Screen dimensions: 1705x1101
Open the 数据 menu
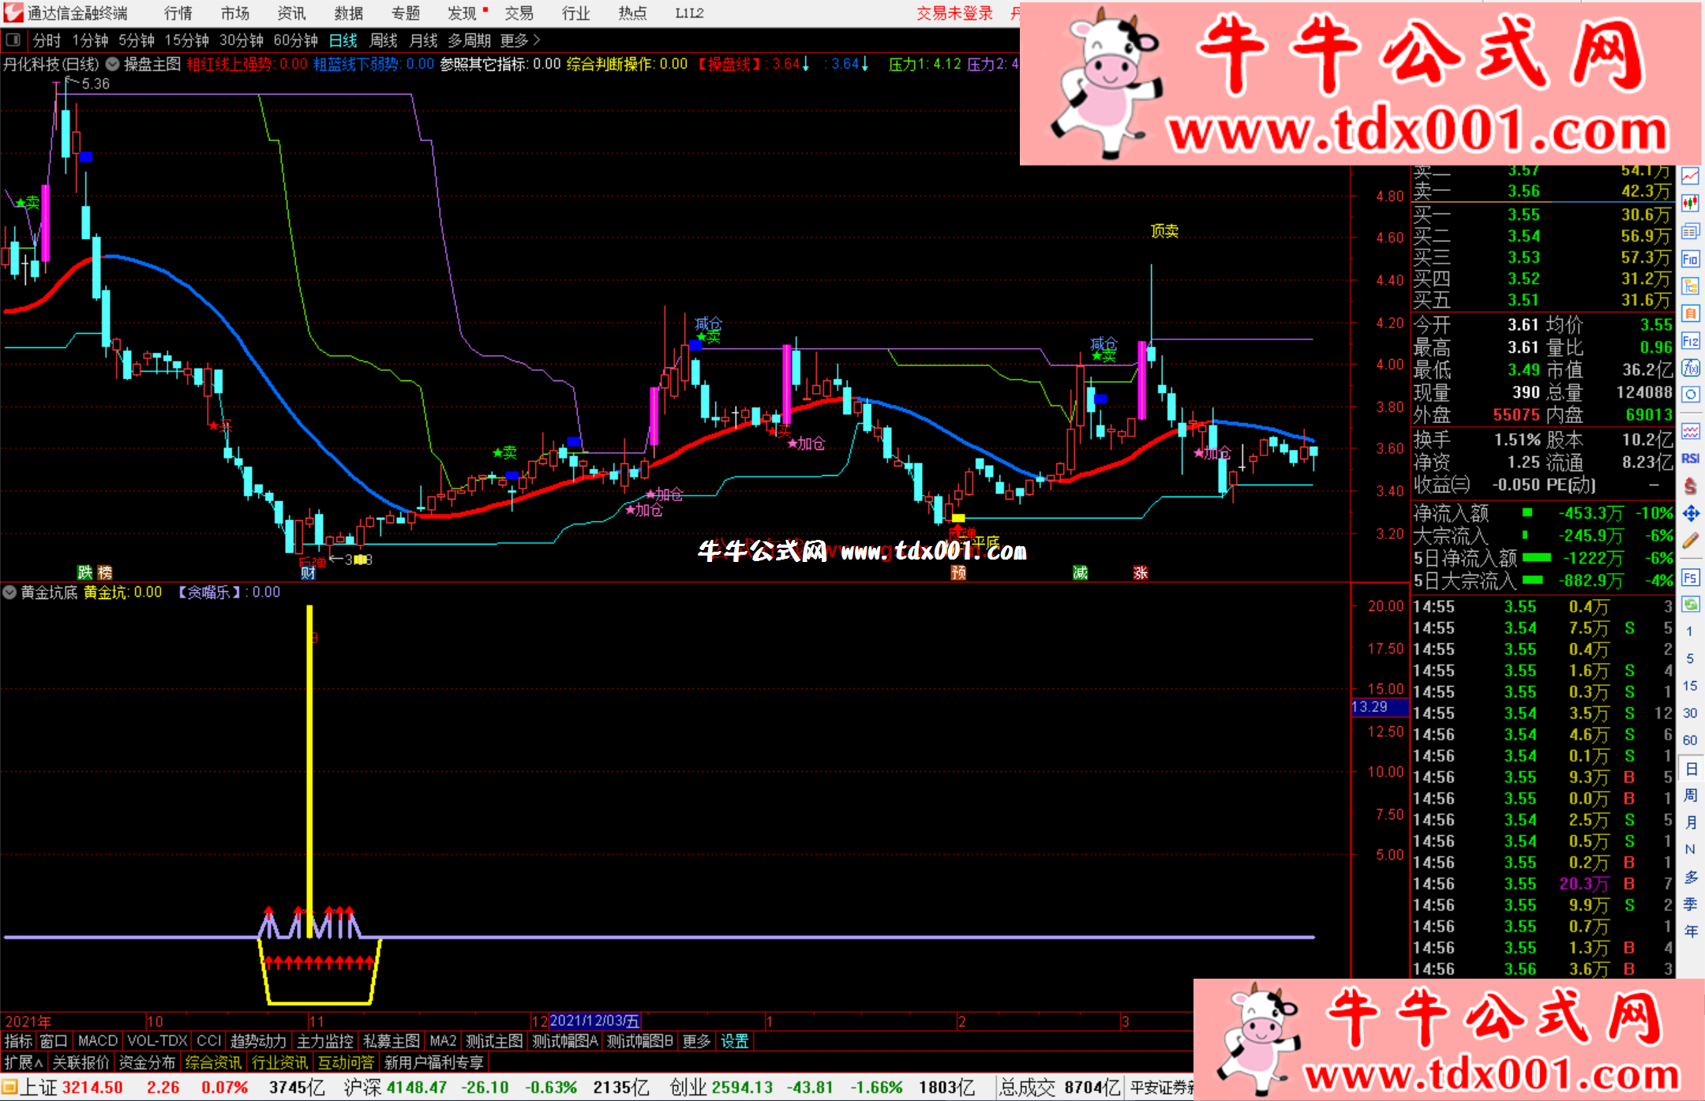[348, 13]
